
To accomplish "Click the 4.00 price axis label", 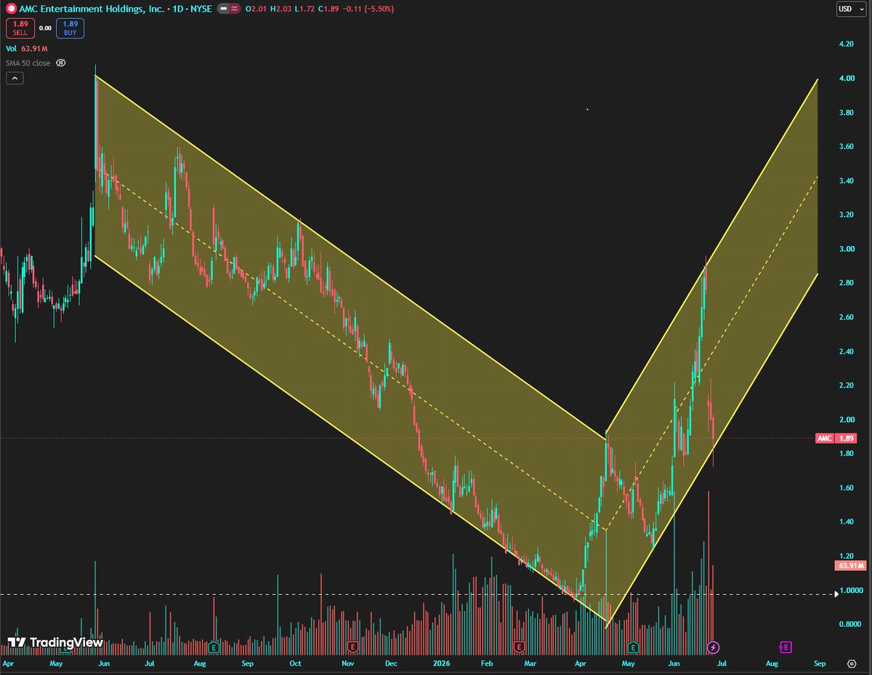I will pos(846,79).
